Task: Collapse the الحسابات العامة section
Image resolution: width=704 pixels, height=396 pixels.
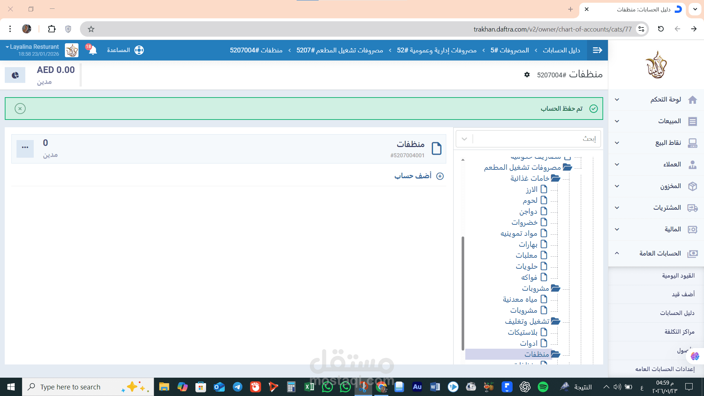Action: [x=617, y=253]
